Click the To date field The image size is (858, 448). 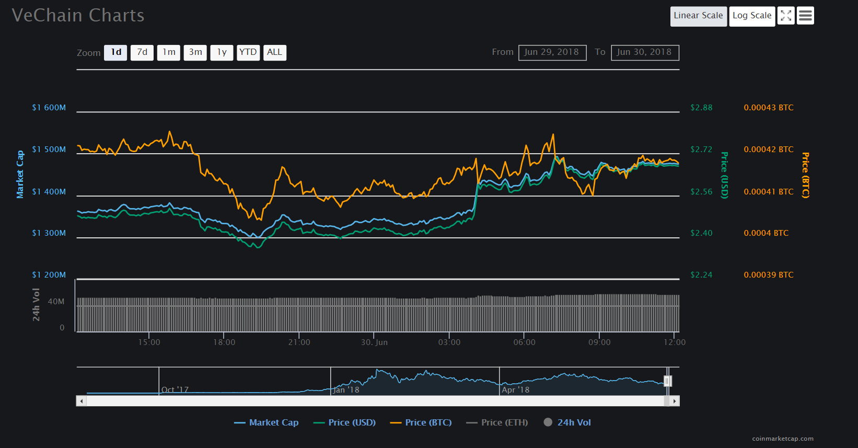[645, 52]
